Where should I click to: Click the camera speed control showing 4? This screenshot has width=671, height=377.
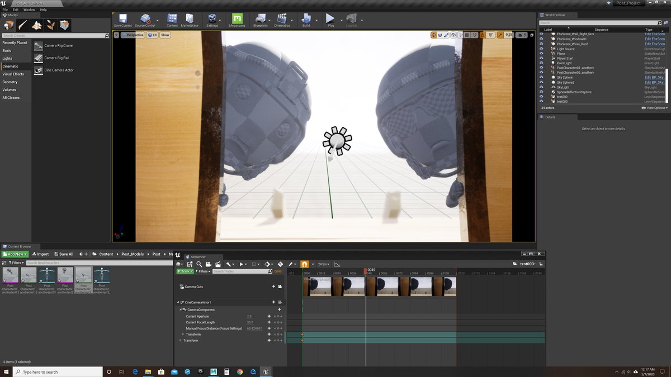[522, 35]
